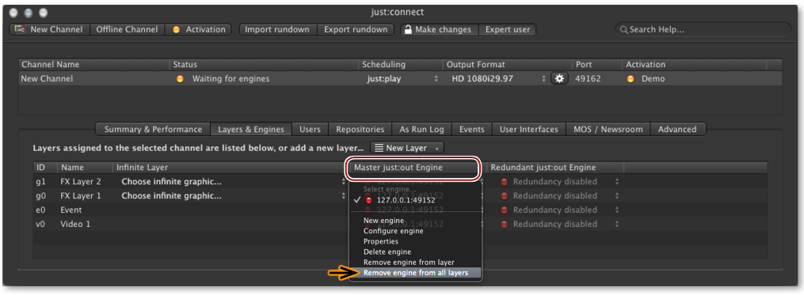Open the output format settings gear
Viewport: 804px width, 295px height.
click(559, 79)
